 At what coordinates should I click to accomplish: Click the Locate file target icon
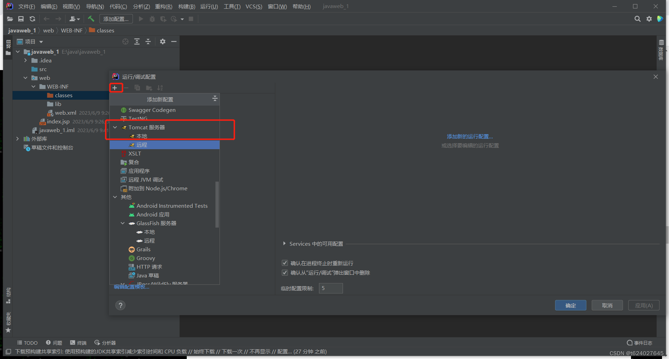coord(125,41)
